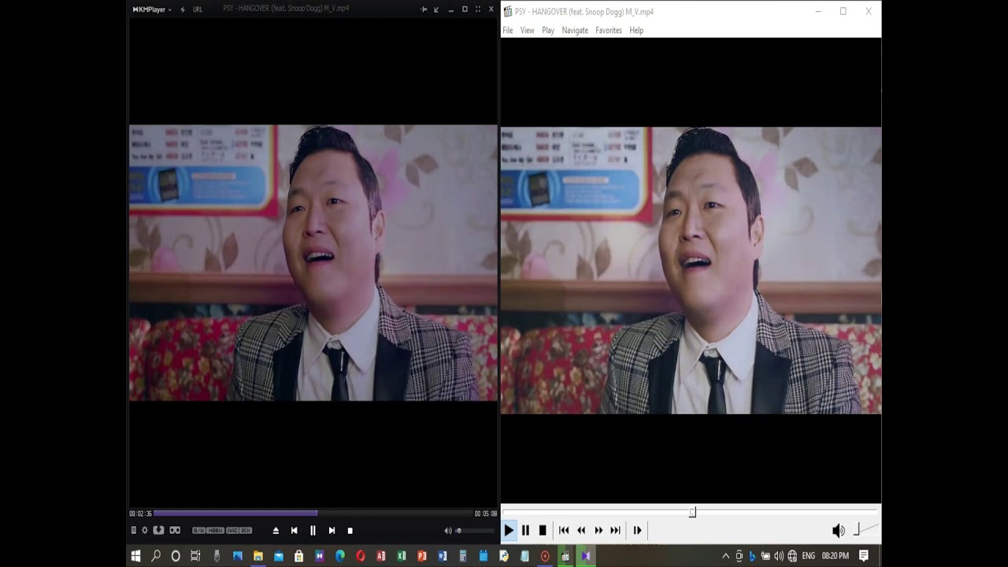The height and width of the screenshot is (567, 1008).
Task: Pin KMPlayer window always on top
Action: pyautogui.click(x=424, y=9)
